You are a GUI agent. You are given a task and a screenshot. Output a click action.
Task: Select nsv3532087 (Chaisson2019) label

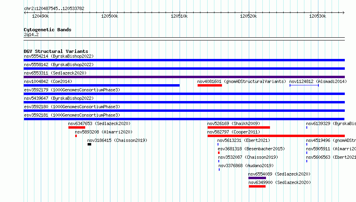tap(248, 157)
